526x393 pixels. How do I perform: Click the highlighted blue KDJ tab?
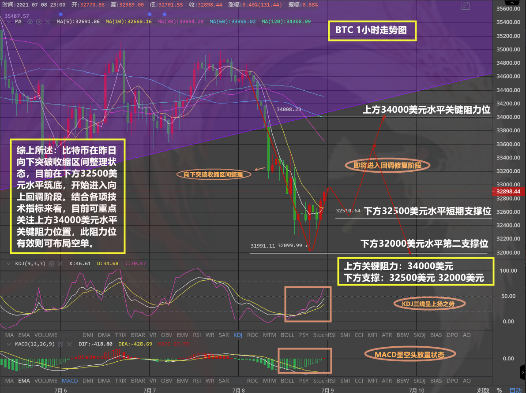238,335
